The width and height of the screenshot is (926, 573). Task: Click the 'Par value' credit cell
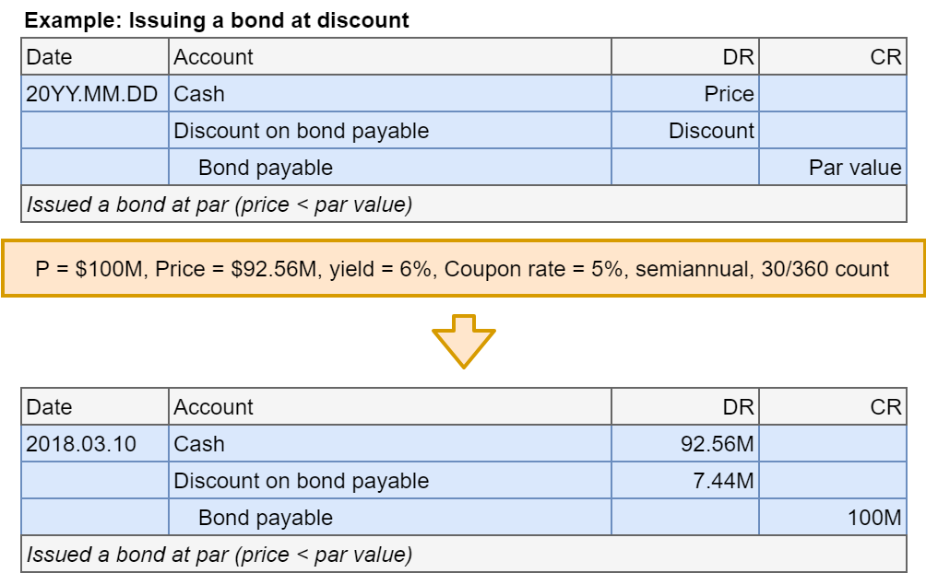click(x=833, y=168)
